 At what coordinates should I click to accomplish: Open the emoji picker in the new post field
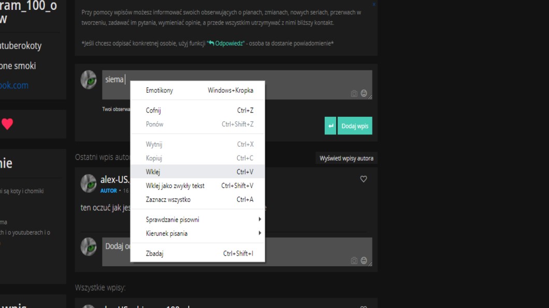364,94
